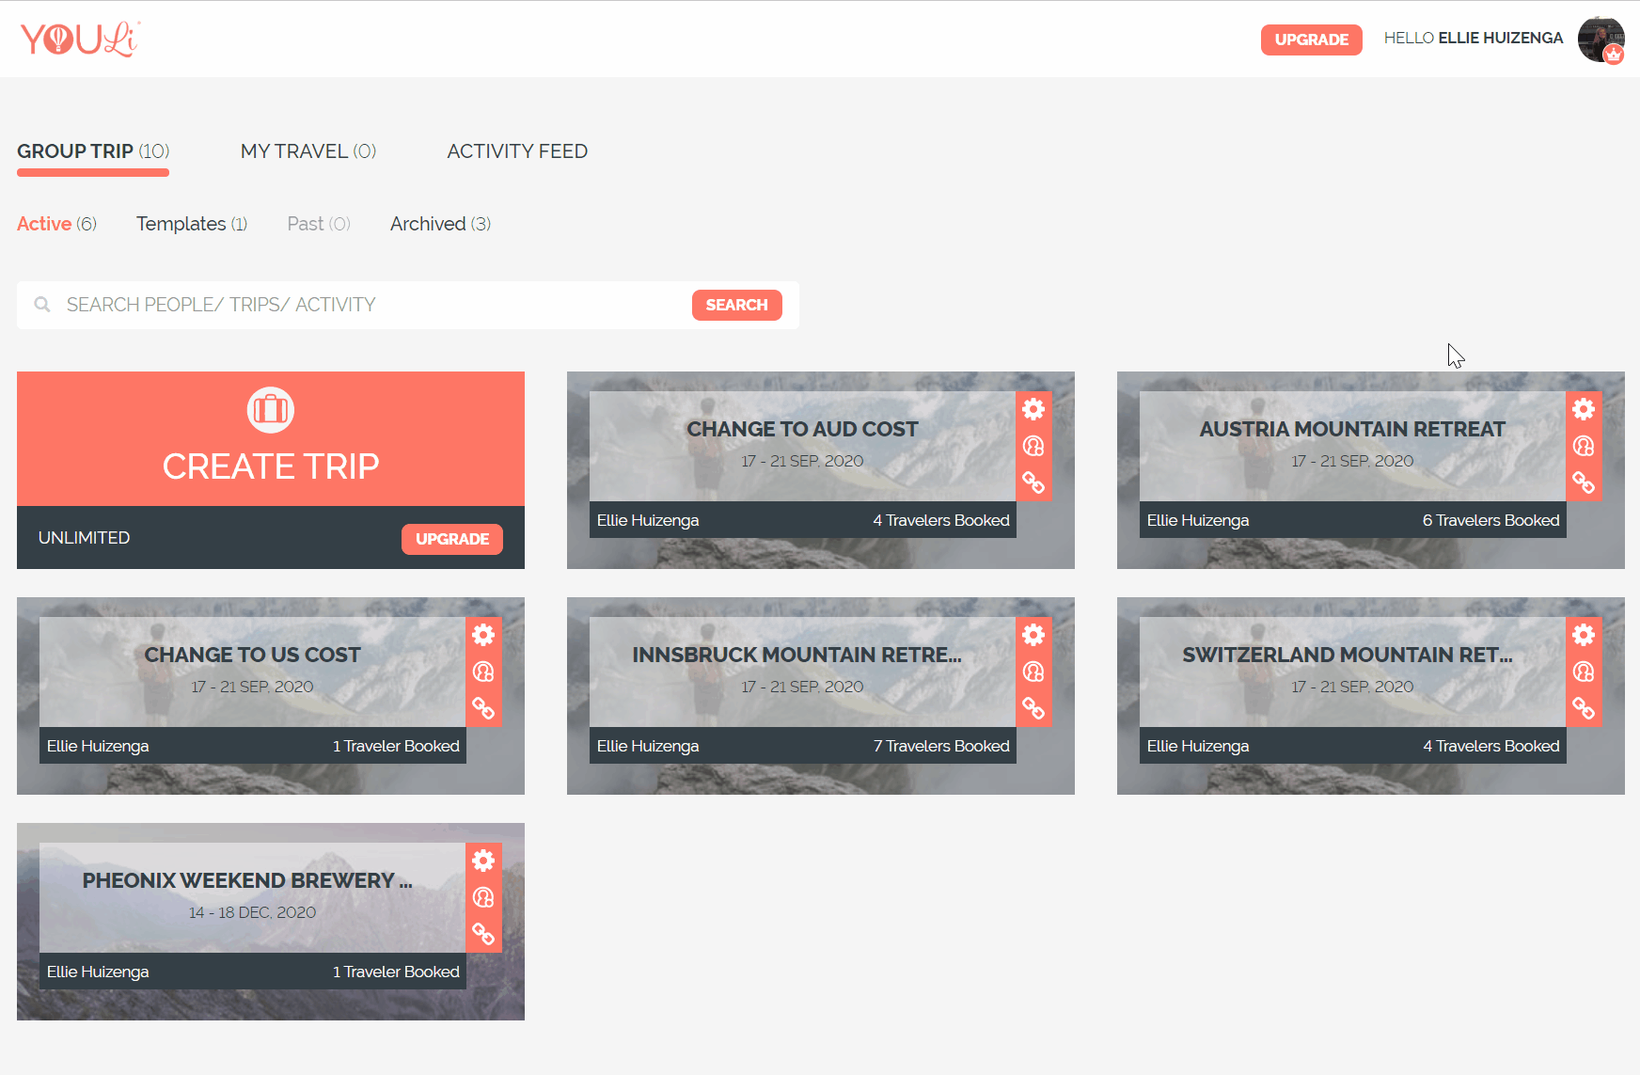The width and height of the screenshot is (1640, 1075).
Task: Switch to My Travel tab
Action: (308, 151)
